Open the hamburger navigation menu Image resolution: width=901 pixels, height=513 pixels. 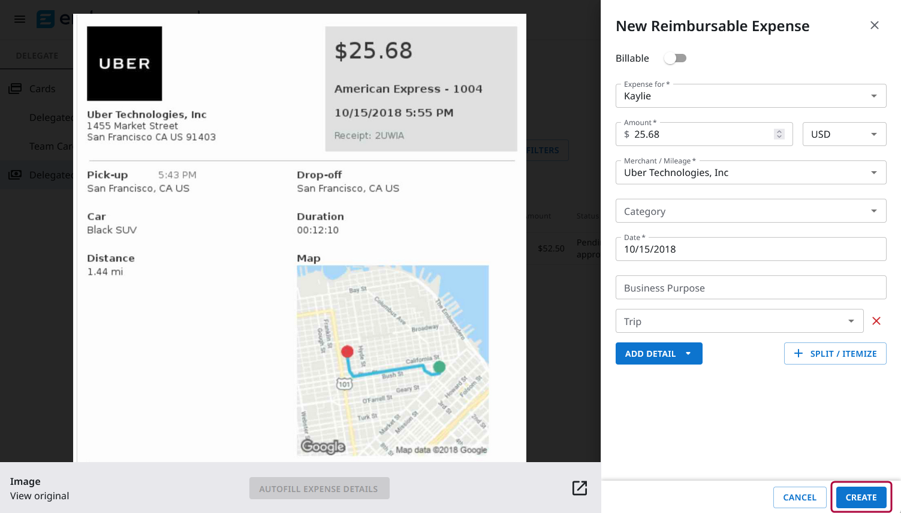pyautogui.click(x=19, y=19)
